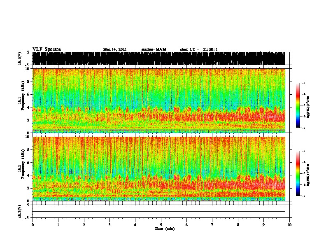The image size is (326, 252).
Task: Click the ch.2 spectrogram color scale bar
Action: pyautogui.click(x=298, y=173)
